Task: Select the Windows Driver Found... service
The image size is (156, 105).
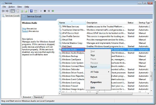Action: (73, 73)
